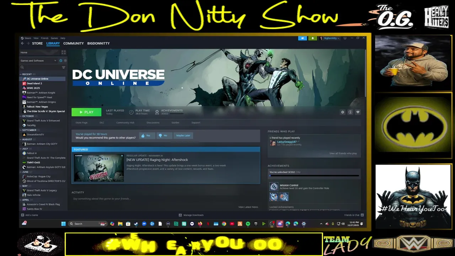Open the Community Hub link
Image resolution: width=455 pixels, height=256 pixels.
(x=125, y=123)
